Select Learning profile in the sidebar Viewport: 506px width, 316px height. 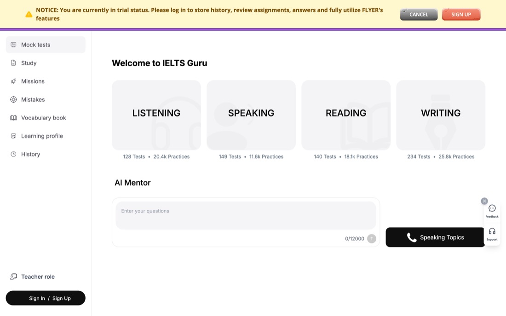tap(46, 136)
